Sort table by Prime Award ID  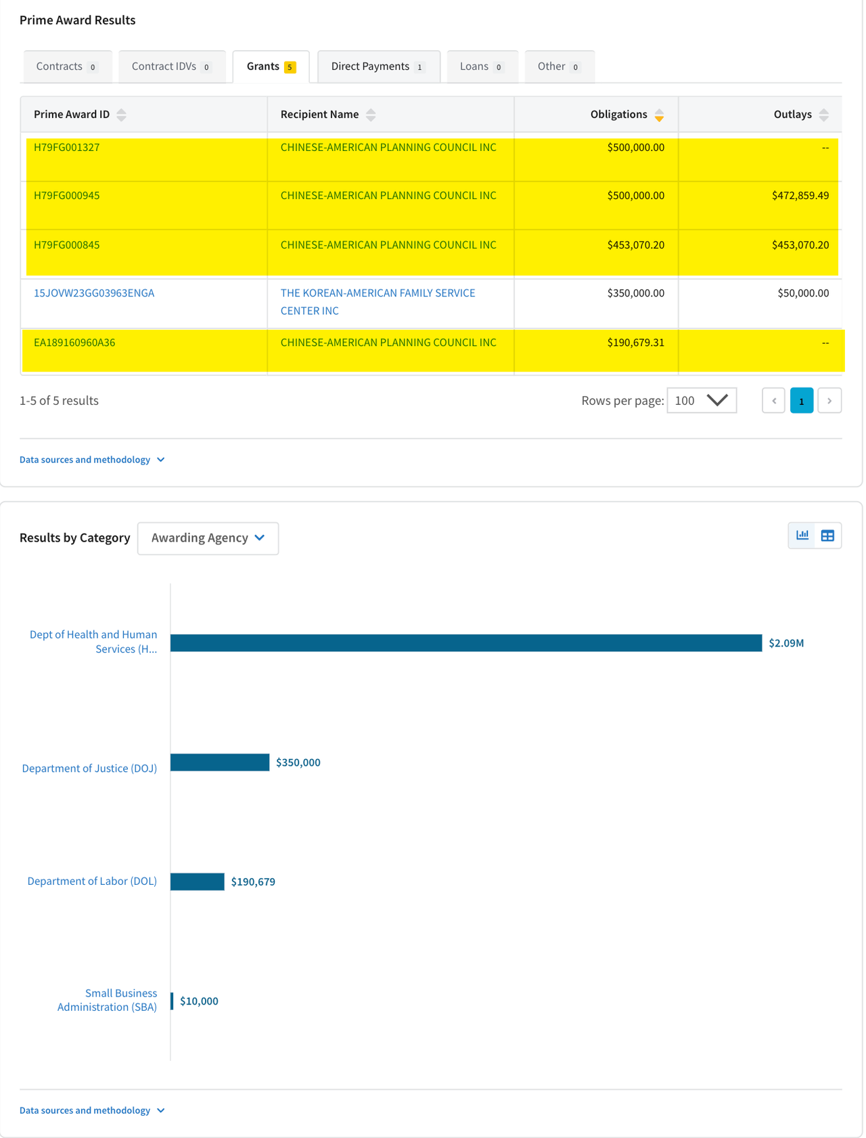click(121, 115)
